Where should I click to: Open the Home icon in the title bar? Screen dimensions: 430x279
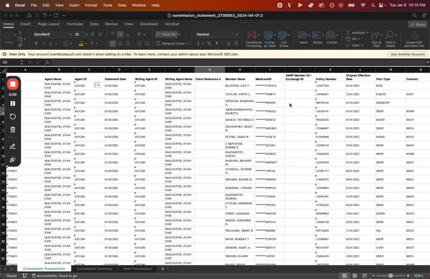[29, 15]
